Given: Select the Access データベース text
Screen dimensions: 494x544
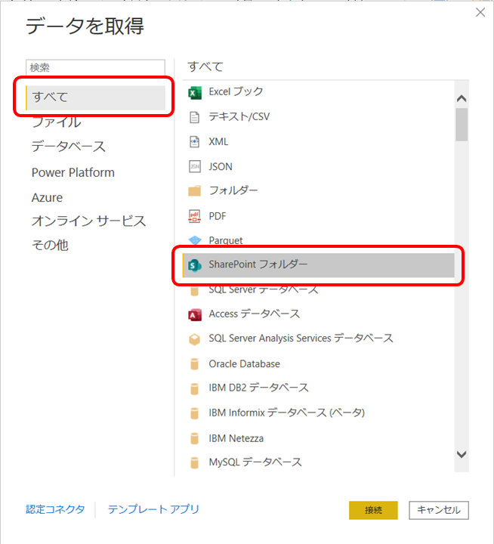Looking at the screenshot, I should click(255, 314).
